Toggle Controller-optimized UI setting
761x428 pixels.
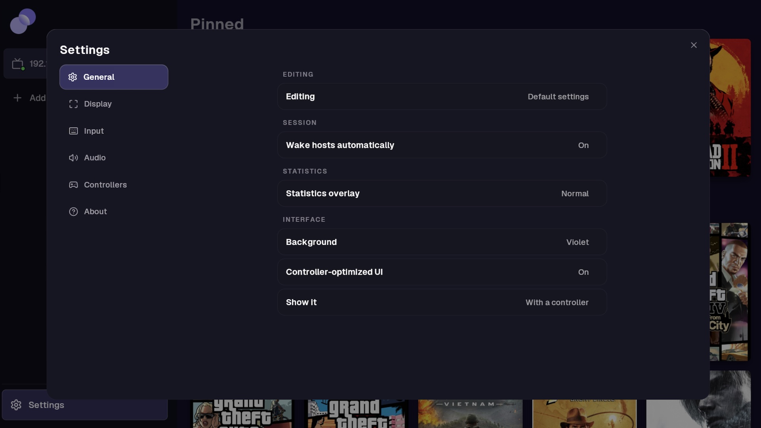(442, 272)
